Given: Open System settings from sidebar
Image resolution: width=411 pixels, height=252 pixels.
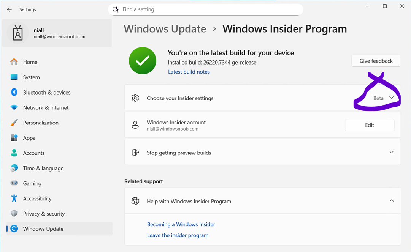Looking at the screenshot, I should (x=31, y=77).
